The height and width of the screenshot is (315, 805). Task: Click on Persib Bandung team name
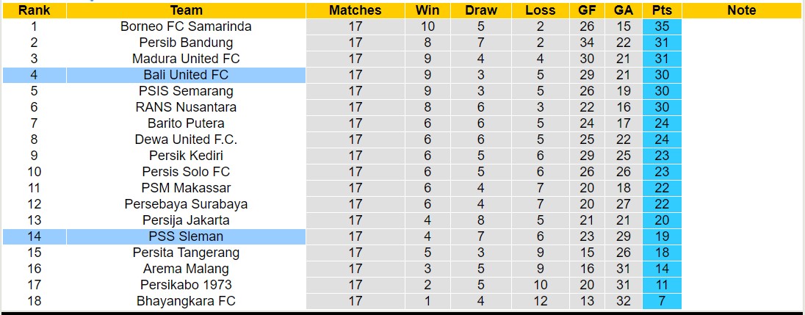(x=186, y=43)
